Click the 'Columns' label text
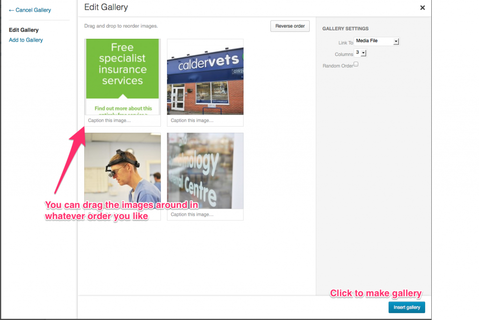The width and height of the screenshot is (479, 320). pyautogui.click(x=344, y=55)
